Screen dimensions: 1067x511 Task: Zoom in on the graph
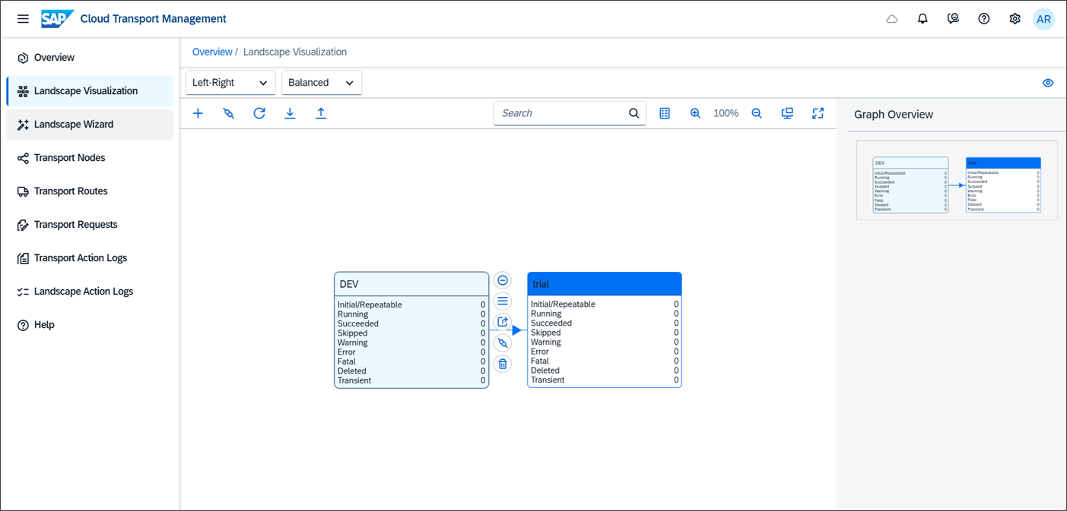pos(695,113)
